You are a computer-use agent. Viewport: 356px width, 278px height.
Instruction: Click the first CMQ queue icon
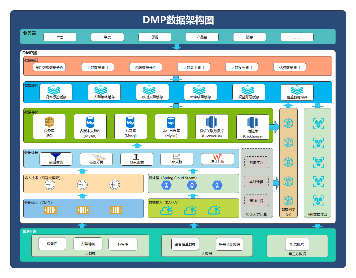[x=50, y=210]
